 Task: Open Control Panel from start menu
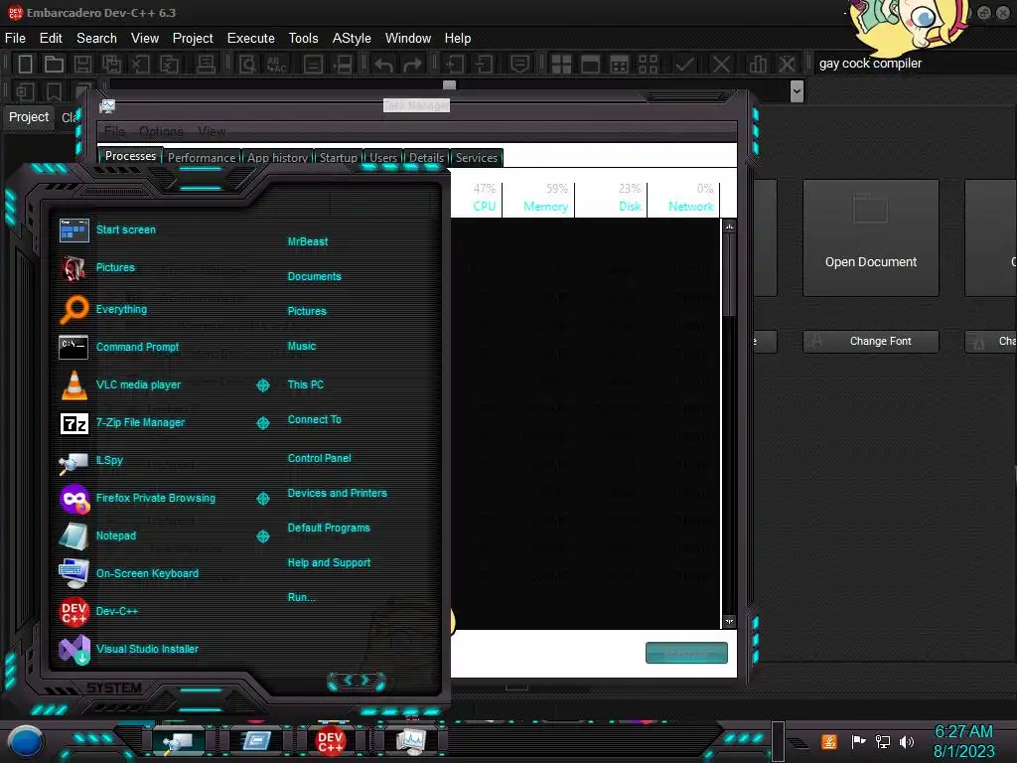[319, 458]
